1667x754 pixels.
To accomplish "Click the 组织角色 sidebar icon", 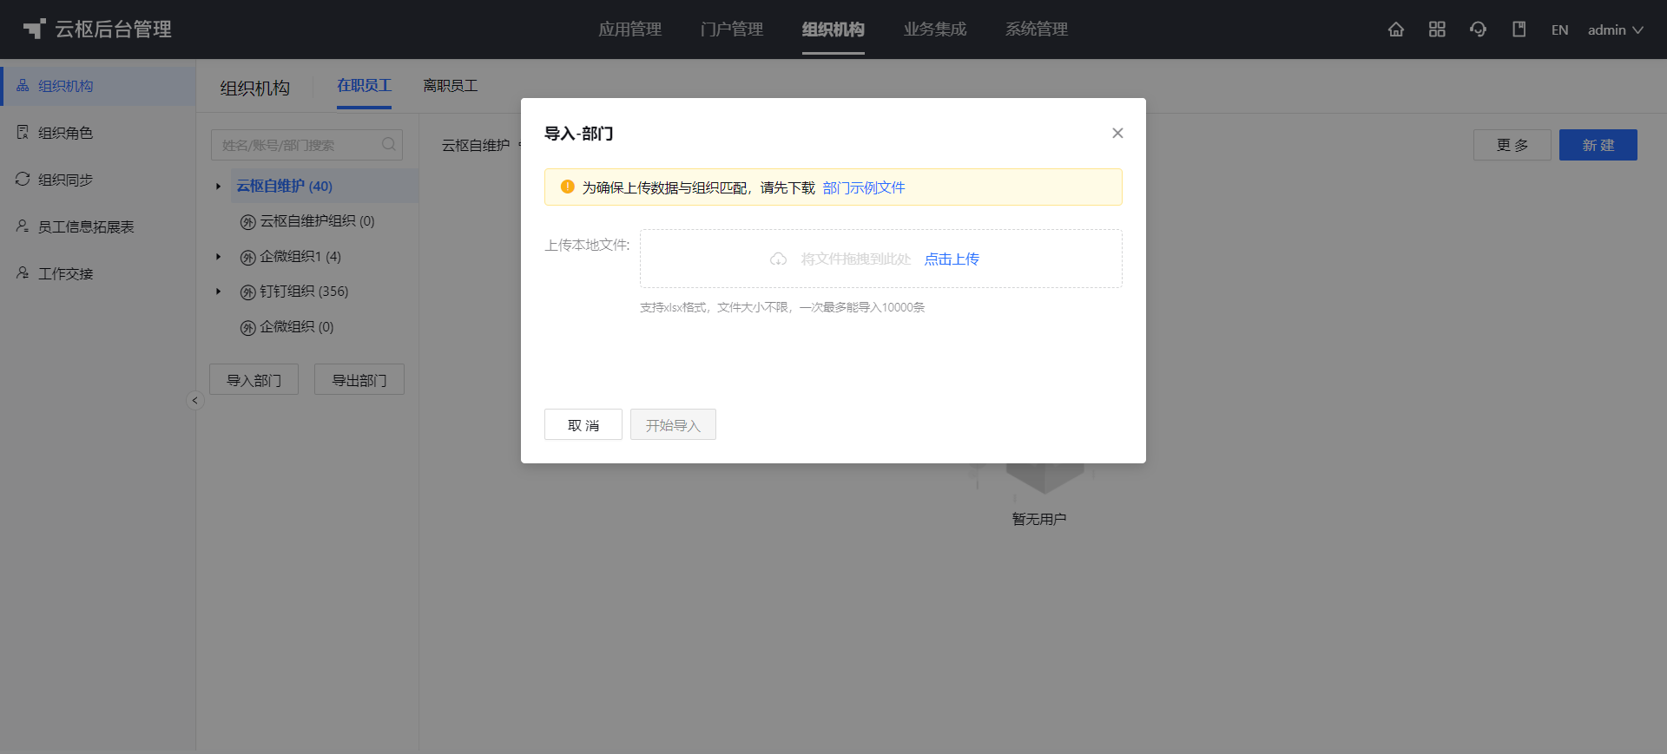I will (x=23, y=132).
